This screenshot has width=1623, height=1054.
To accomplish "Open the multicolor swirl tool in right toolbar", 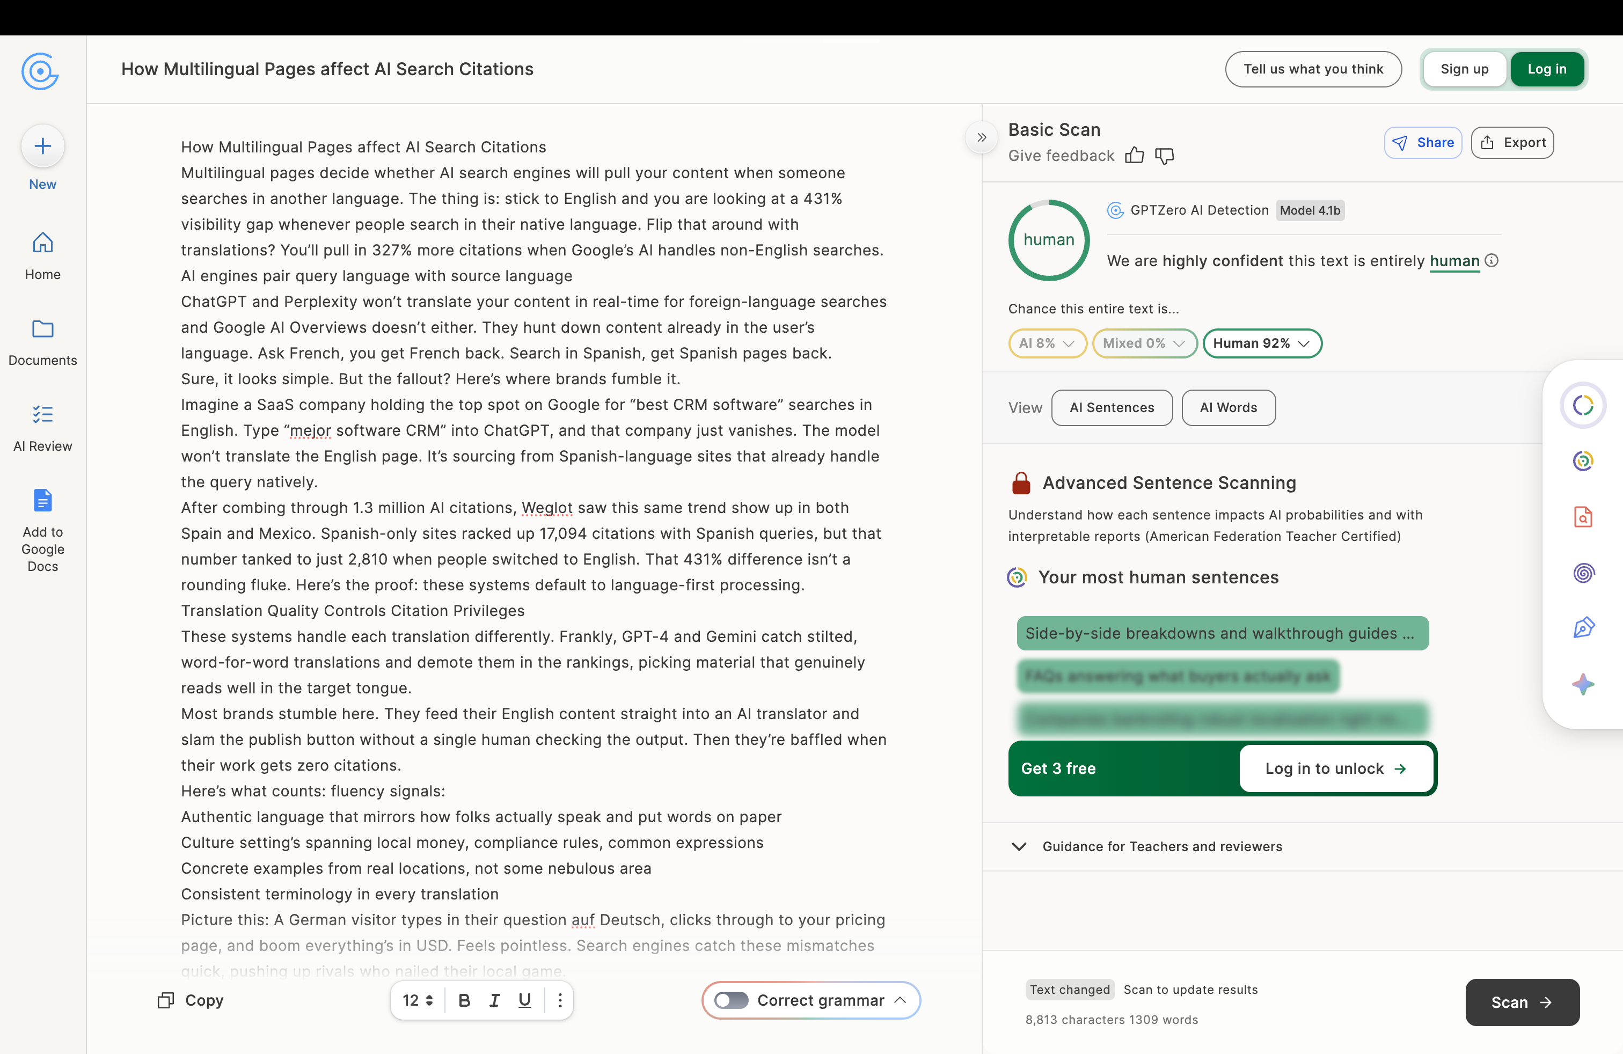I will point(1583,462).
